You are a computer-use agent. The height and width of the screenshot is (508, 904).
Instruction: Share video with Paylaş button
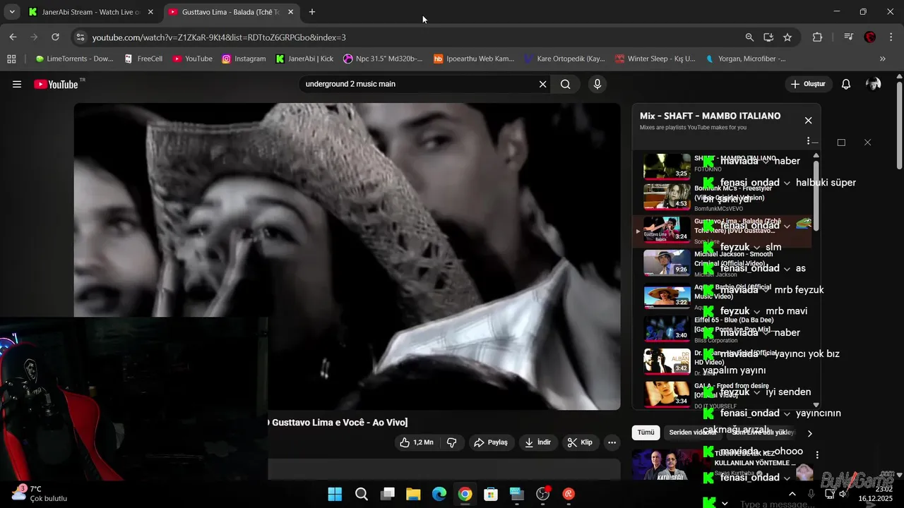coord(491,442)
